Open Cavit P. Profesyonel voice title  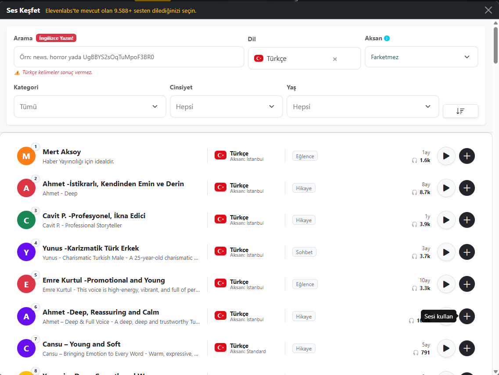pyautogui.click(x=94, y=216)
